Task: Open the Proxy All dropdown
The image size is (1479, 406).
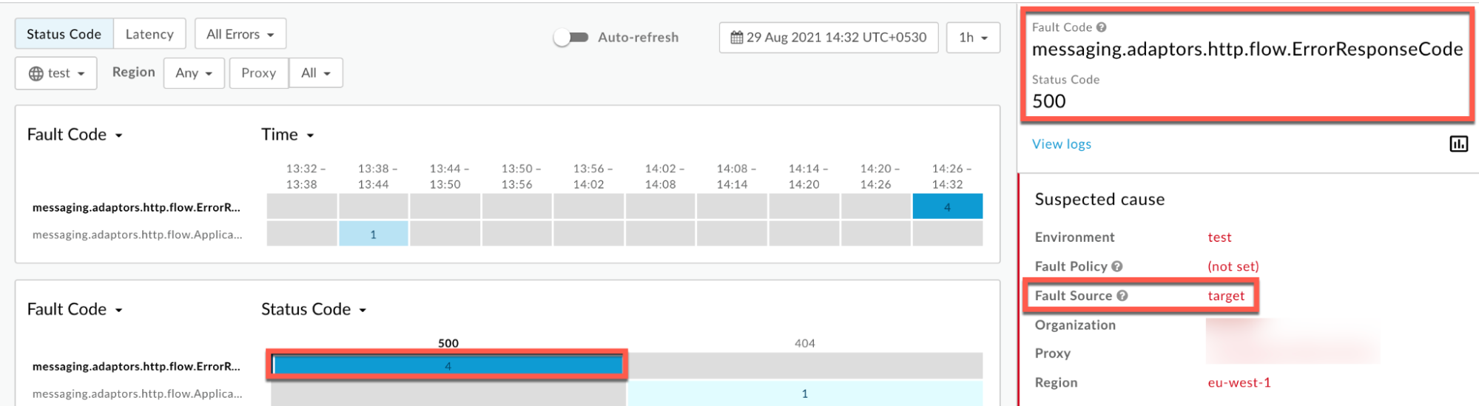Action: coord(315,73)
